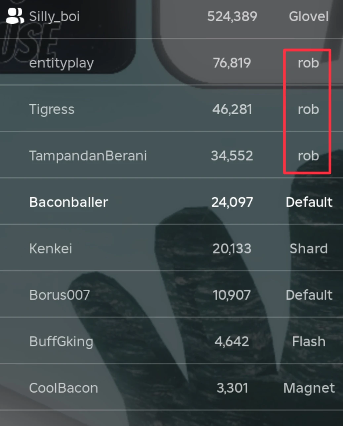Click the TampandanBerani username
Screen dimensions: 343x426
tap(88, 156)
